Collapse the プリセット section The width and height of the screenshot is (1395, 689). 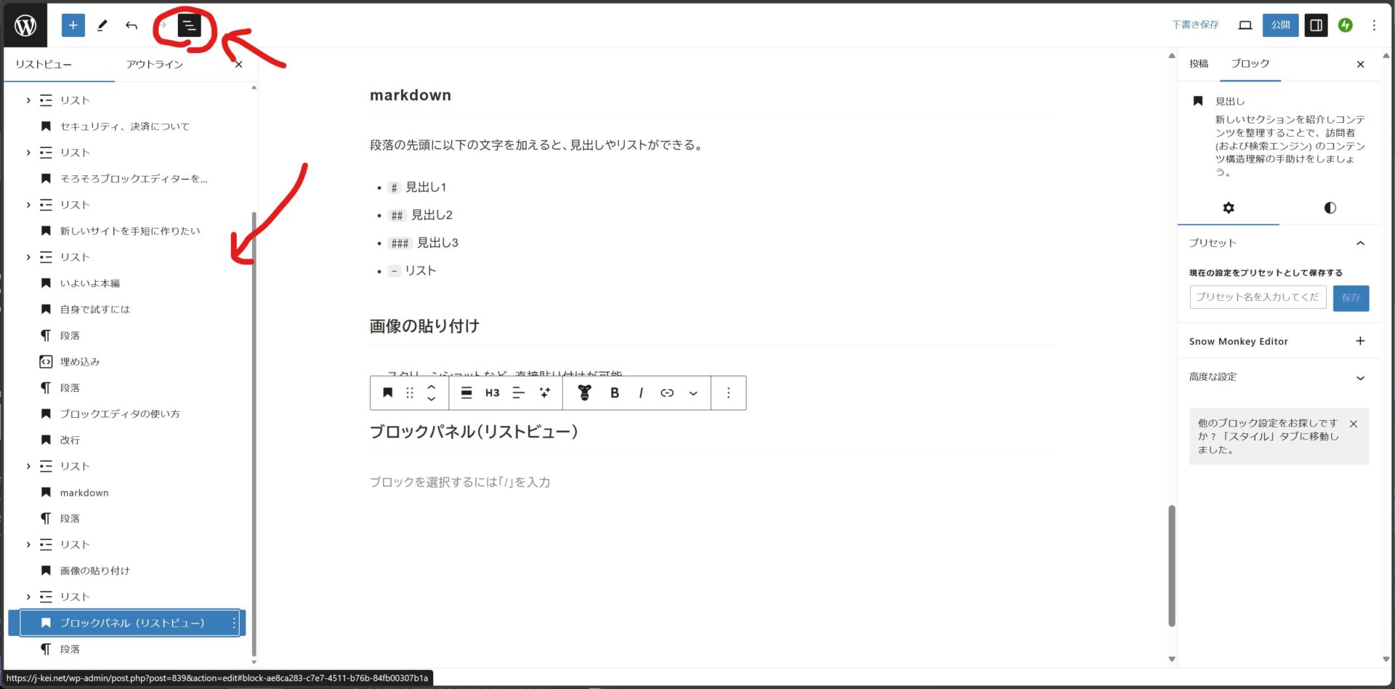1360,243
